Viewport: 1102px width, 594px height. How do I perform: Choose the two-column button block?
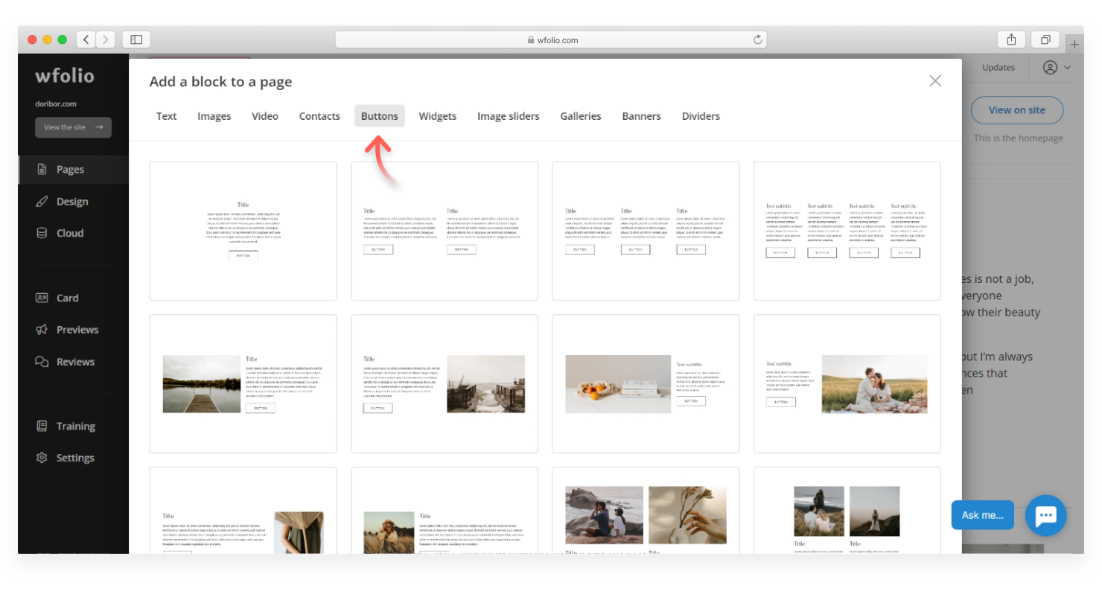point(445,231)
